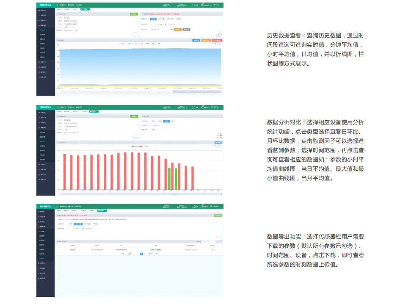Click user profile icon in top screenshot header
The width and height of the screenshot is (400, 304).
coord(212,5)
